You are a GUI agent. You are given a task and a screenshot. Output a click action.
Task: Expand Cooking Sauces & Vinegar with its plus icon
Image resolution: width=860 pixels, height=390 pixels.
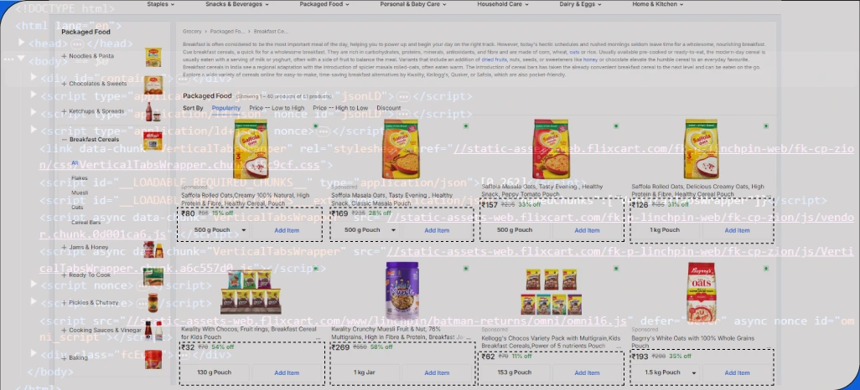65,331
